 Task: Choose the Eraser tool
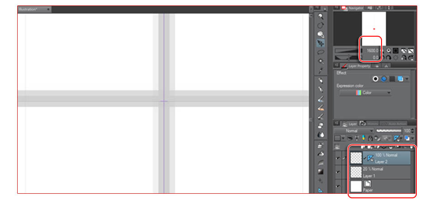(321, 125)
